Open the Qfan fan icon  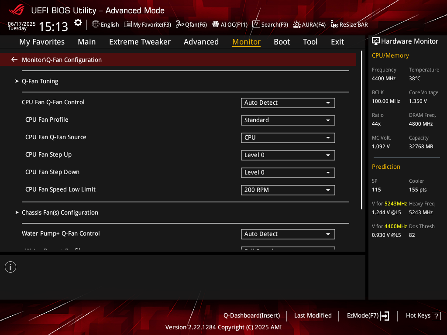(179, 24)
